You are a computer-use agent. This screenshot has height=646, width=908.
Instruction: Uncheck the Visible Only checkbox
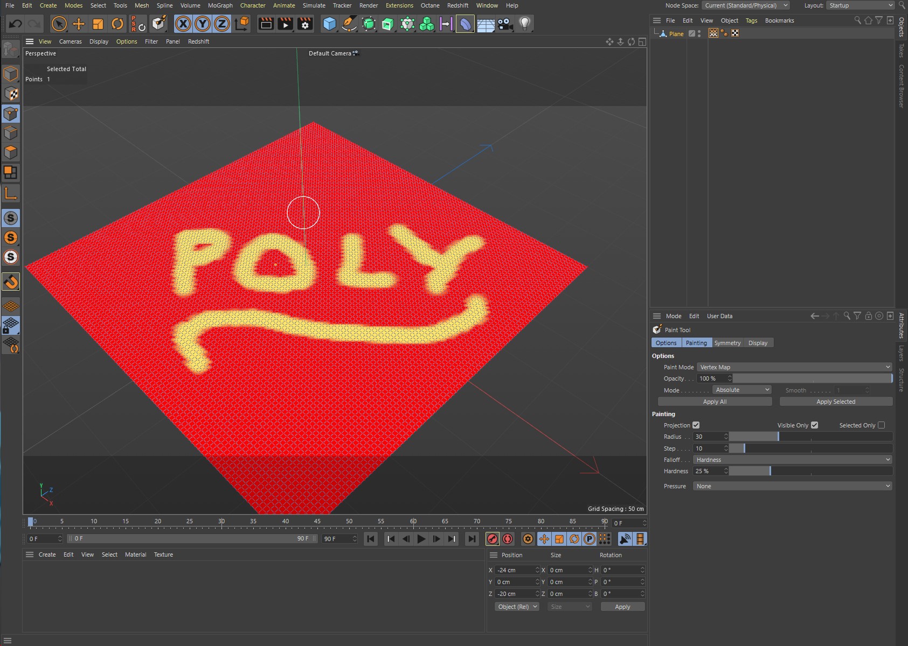(814, 425)
